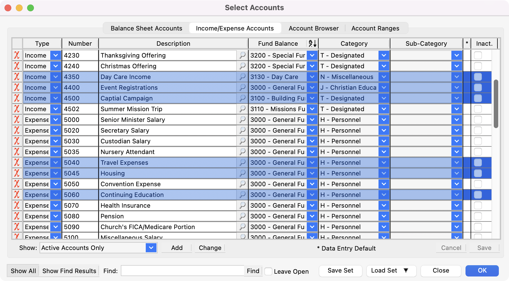This screenshot has width=509, height=281.
Task: Click the sort icon next to Fund Balance
Action: pos(312,43)
